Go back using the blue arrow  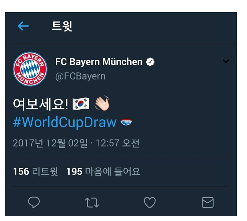pos(23,26)
